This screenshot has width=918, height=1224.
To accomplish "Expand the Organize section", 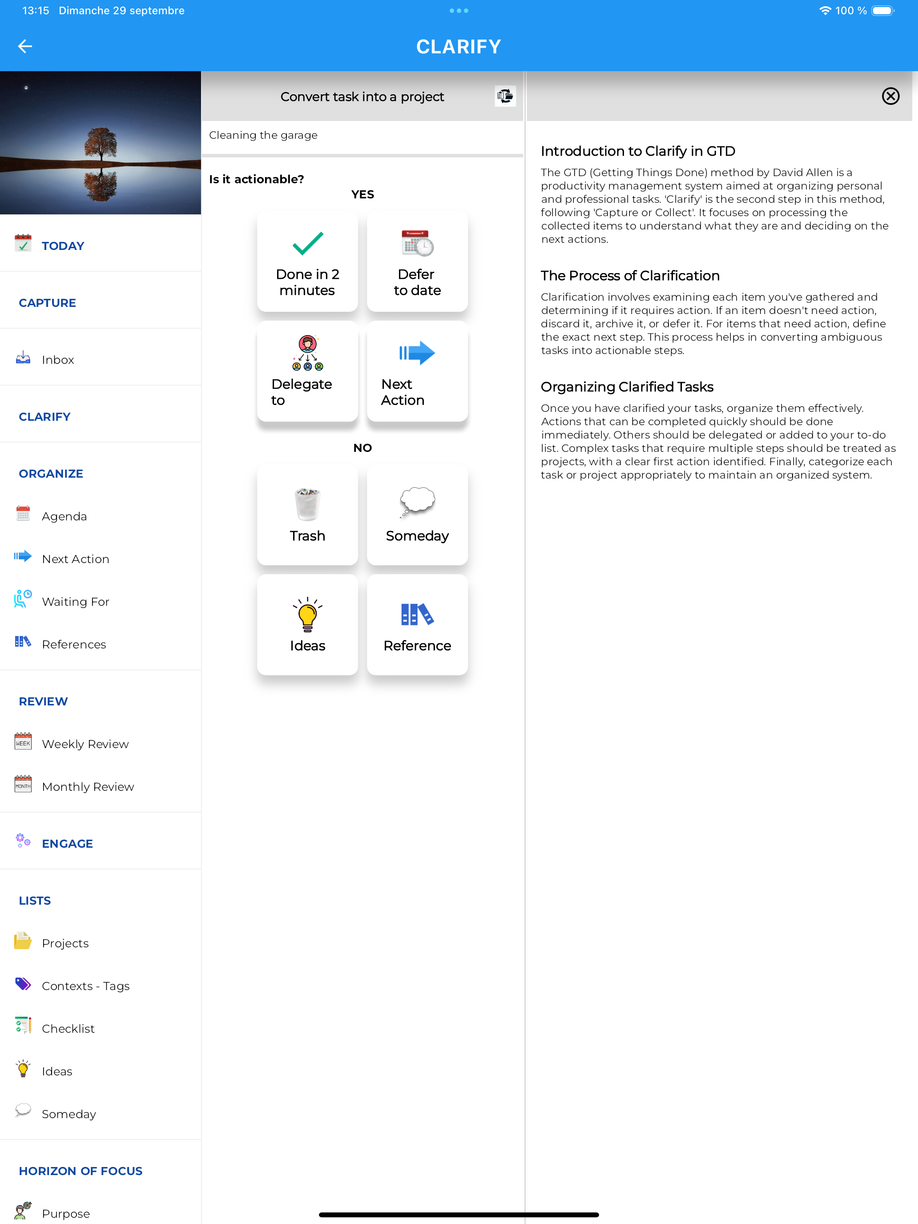I will 50,473.
